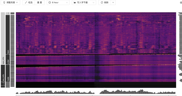Select the order table label
The width and height of the screenshot is (182, 96).
[8, 59]
